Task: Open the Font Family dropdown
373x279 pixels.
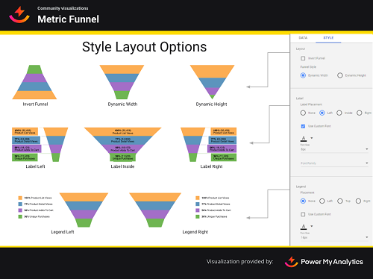Action: coord(334,163)
